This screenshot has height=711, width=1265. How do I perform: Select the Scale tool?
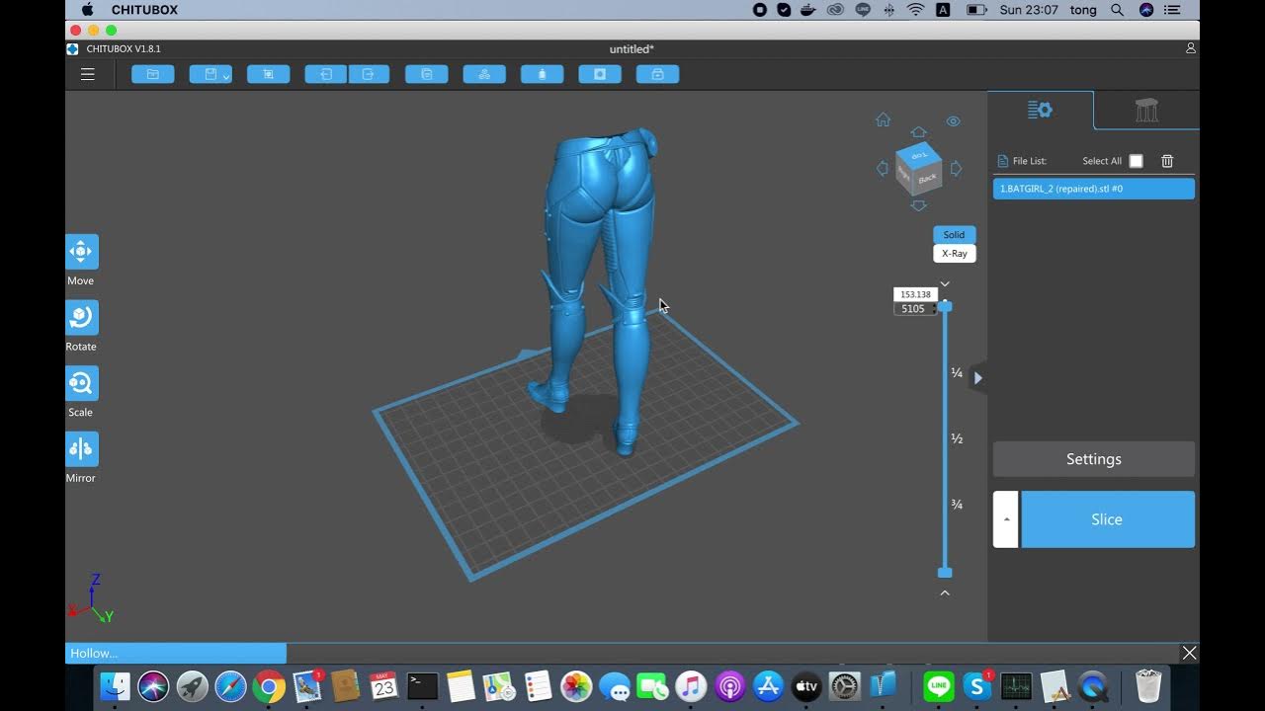[x=81, y=383]
